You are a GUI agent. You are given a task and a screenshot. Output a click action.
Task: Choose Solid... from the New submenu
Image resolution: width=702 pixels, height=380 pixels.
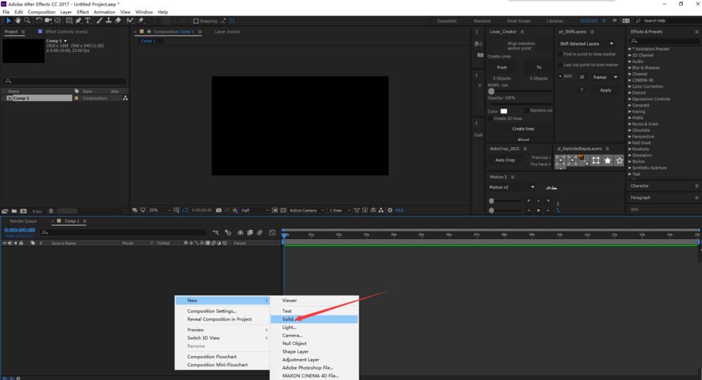pos(289,319)
